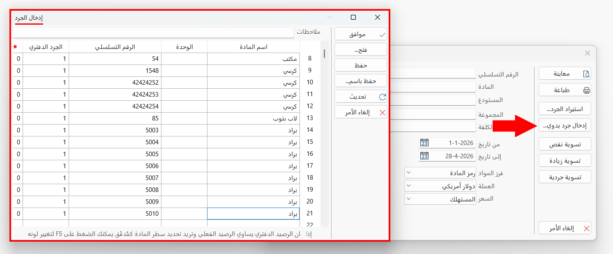This screenshot has width=613, height=254.
Task: Click the magnifier icon on معاينة button
Action: pos(587,74)
